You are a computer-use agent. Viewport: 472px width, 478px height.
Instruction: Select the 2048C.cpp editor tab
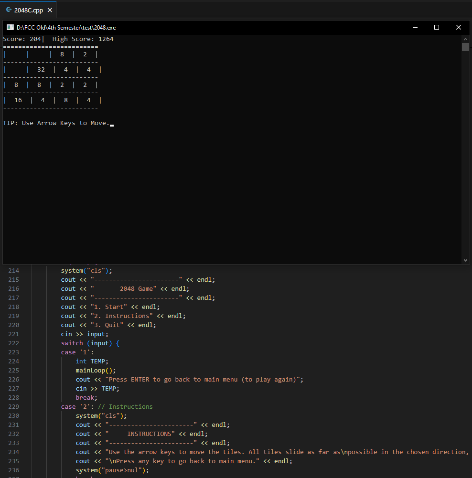pyautogui.click(x=29, y=10)
